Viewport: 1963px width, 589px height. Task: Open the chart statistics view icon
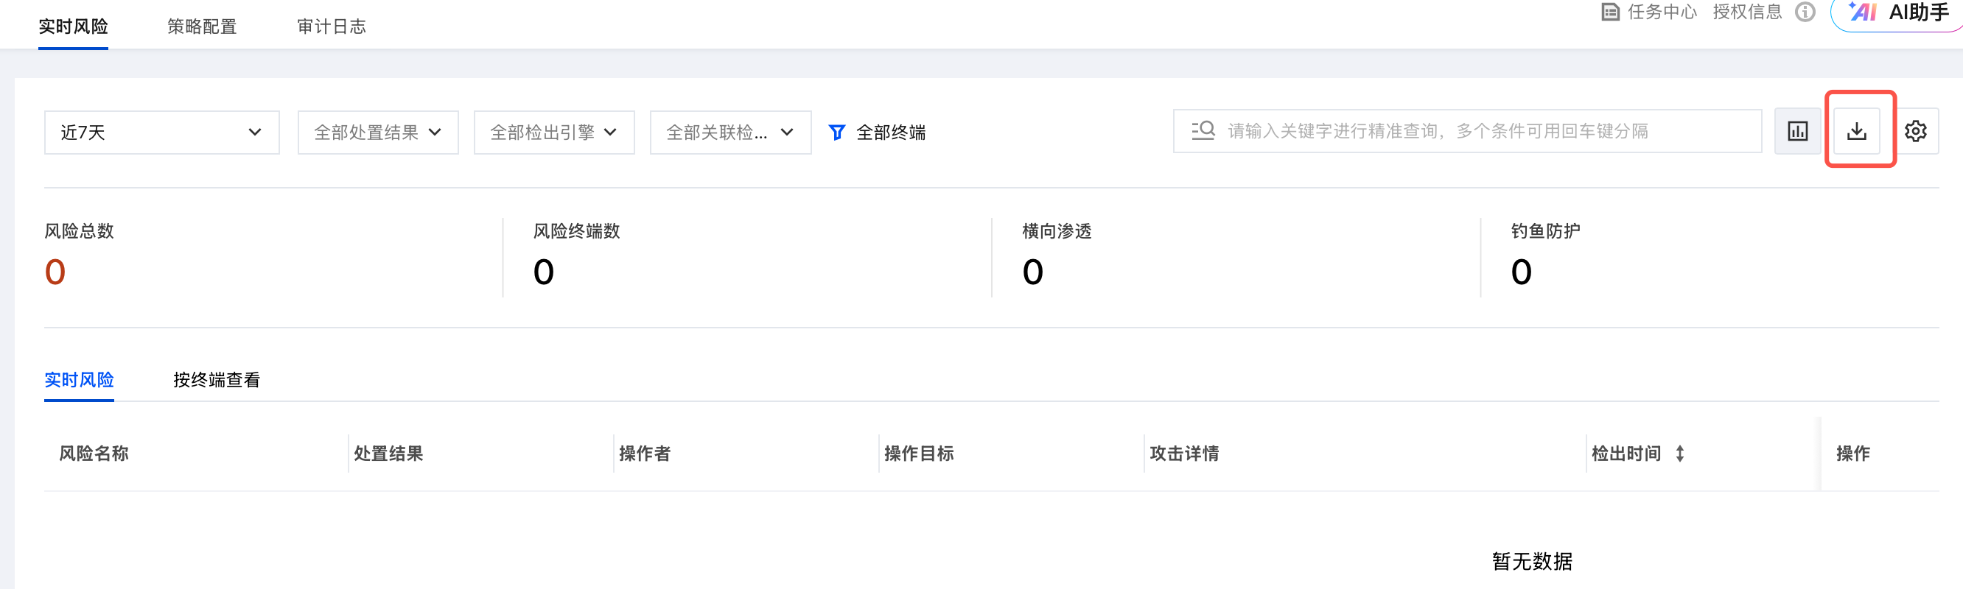1797,132
